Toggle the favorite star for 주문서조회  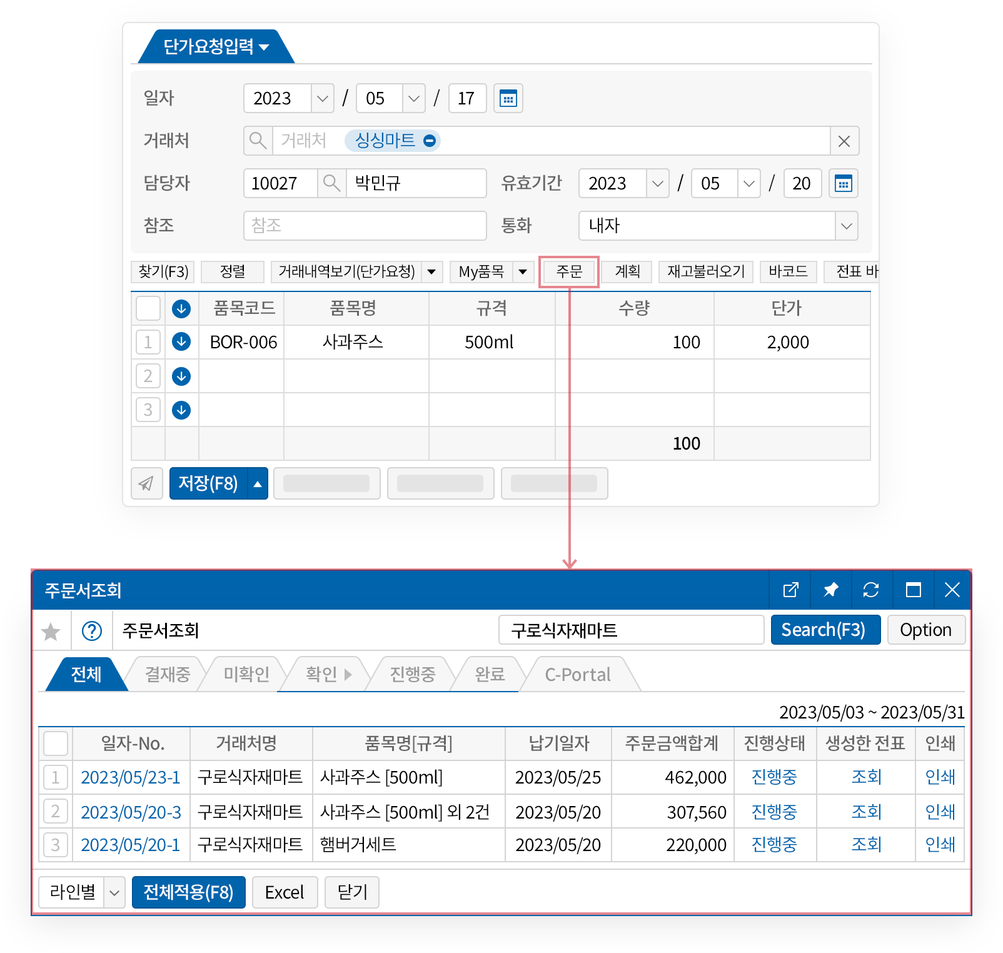(51, 631)
